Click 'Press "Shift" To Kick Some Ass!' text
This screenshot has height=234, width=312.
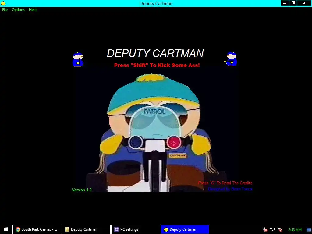[157, 65]
